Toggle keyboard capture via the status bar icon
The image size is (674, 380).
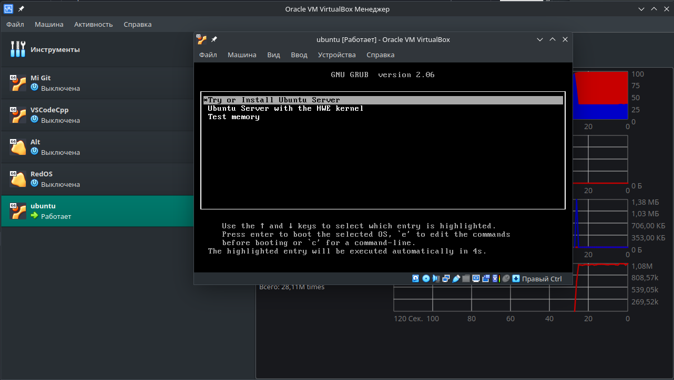[x=515, y=278]
